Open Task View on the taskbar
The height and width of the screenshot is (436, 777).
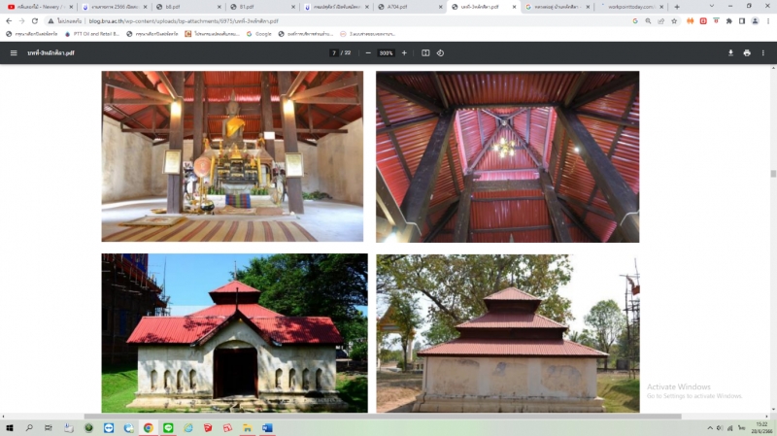point(48,428)
